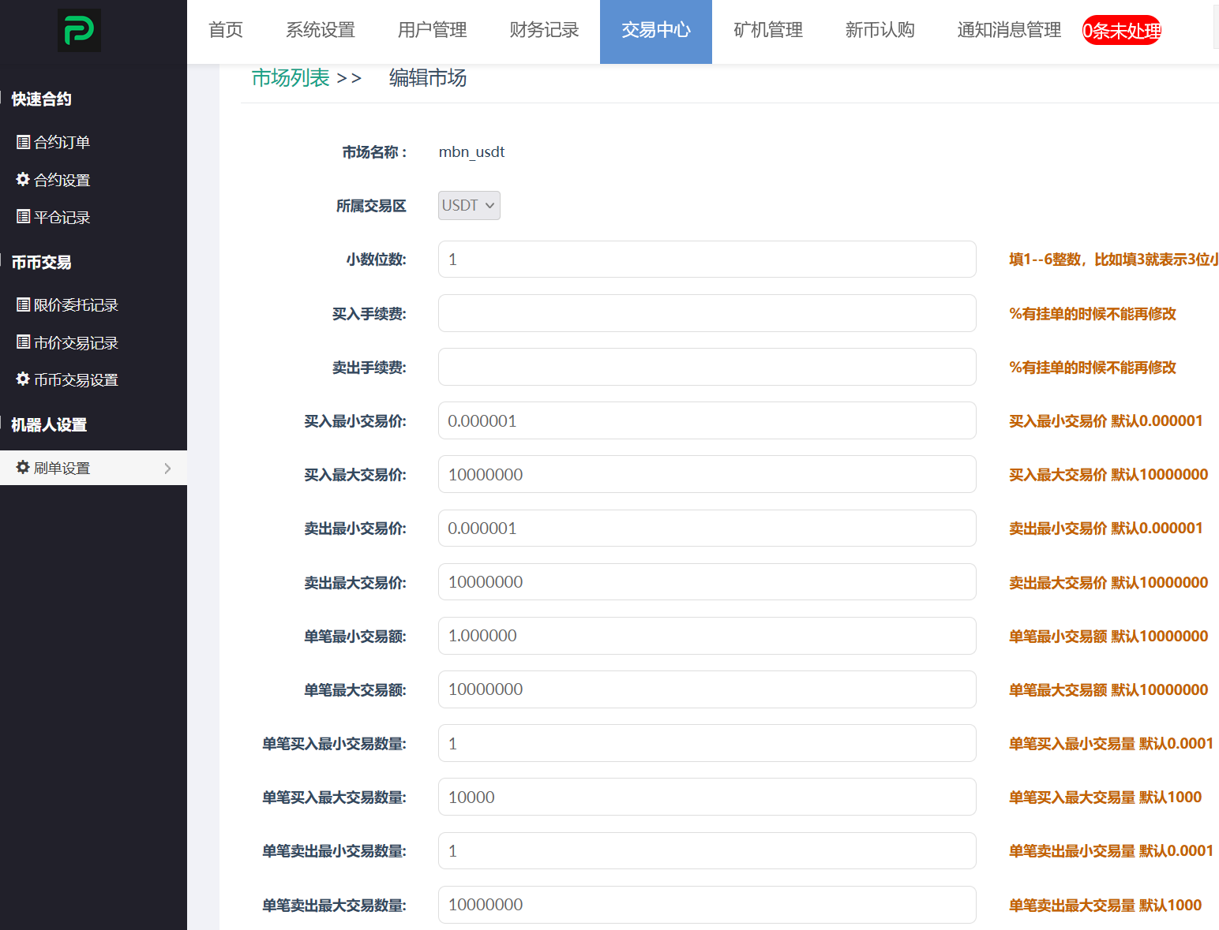Expand the 刷单设置 chevron arrow
Viewport: 1219px width, 930px height.
tap(167, 468)
